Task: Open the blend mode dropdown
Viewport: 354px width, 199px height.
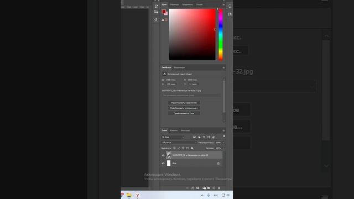Action: tap(179, 143)
